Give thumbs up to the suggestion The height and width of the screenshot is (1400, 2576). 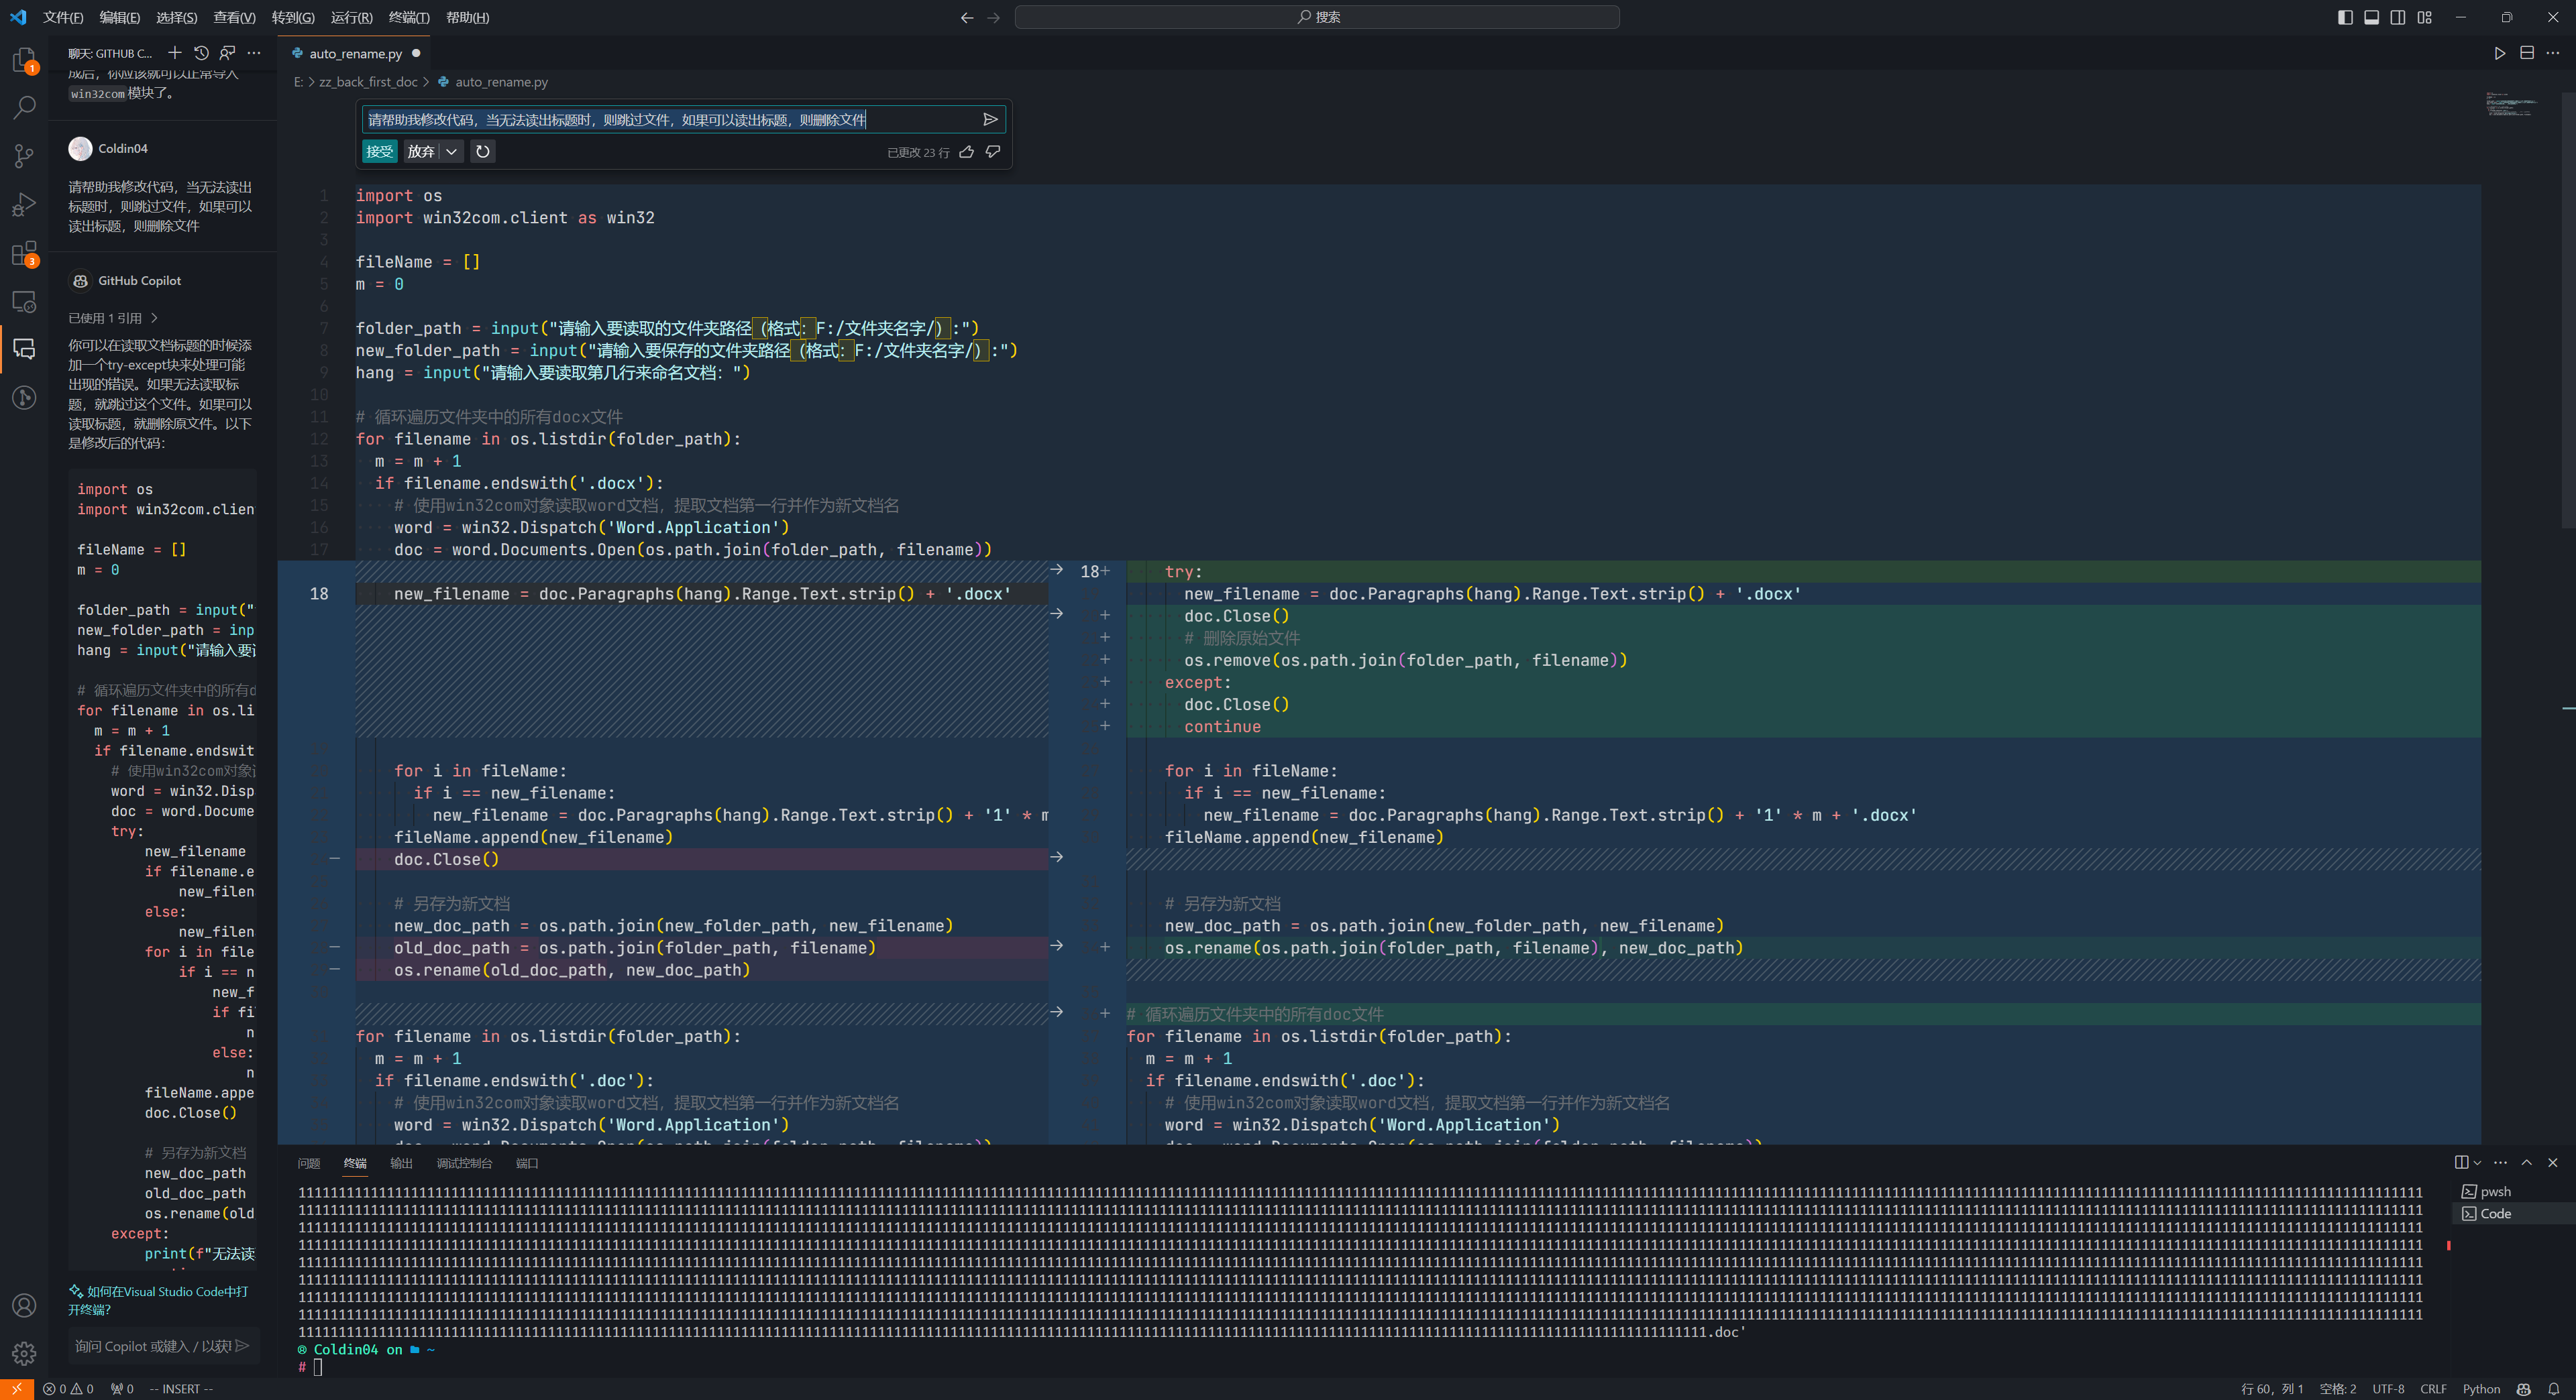(966, 152)
